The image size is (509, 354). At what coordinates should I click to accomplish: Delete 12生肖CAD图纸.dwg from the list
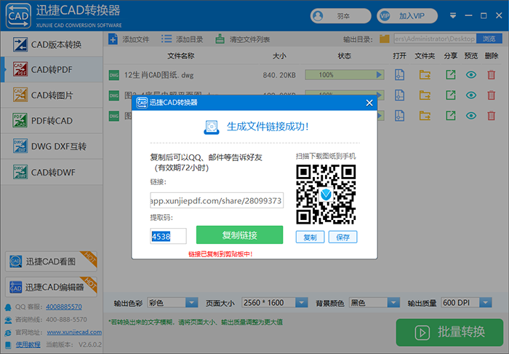tap(491, 75)
